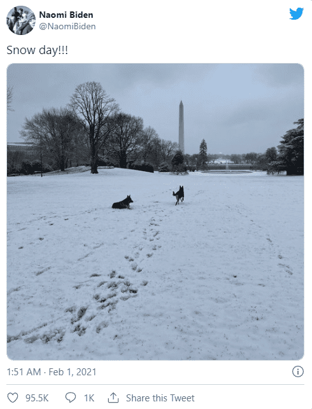Click the Washington Monument in the photo

(x=181, y=127)
